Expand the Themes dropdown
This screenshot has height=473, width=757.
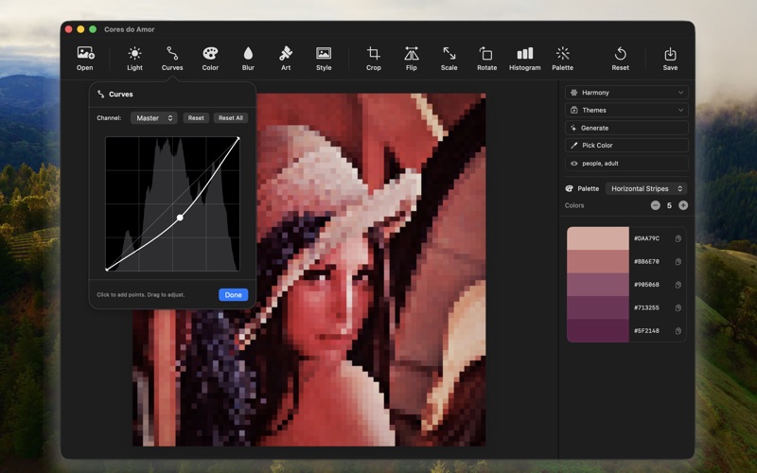tap(626, 110)
